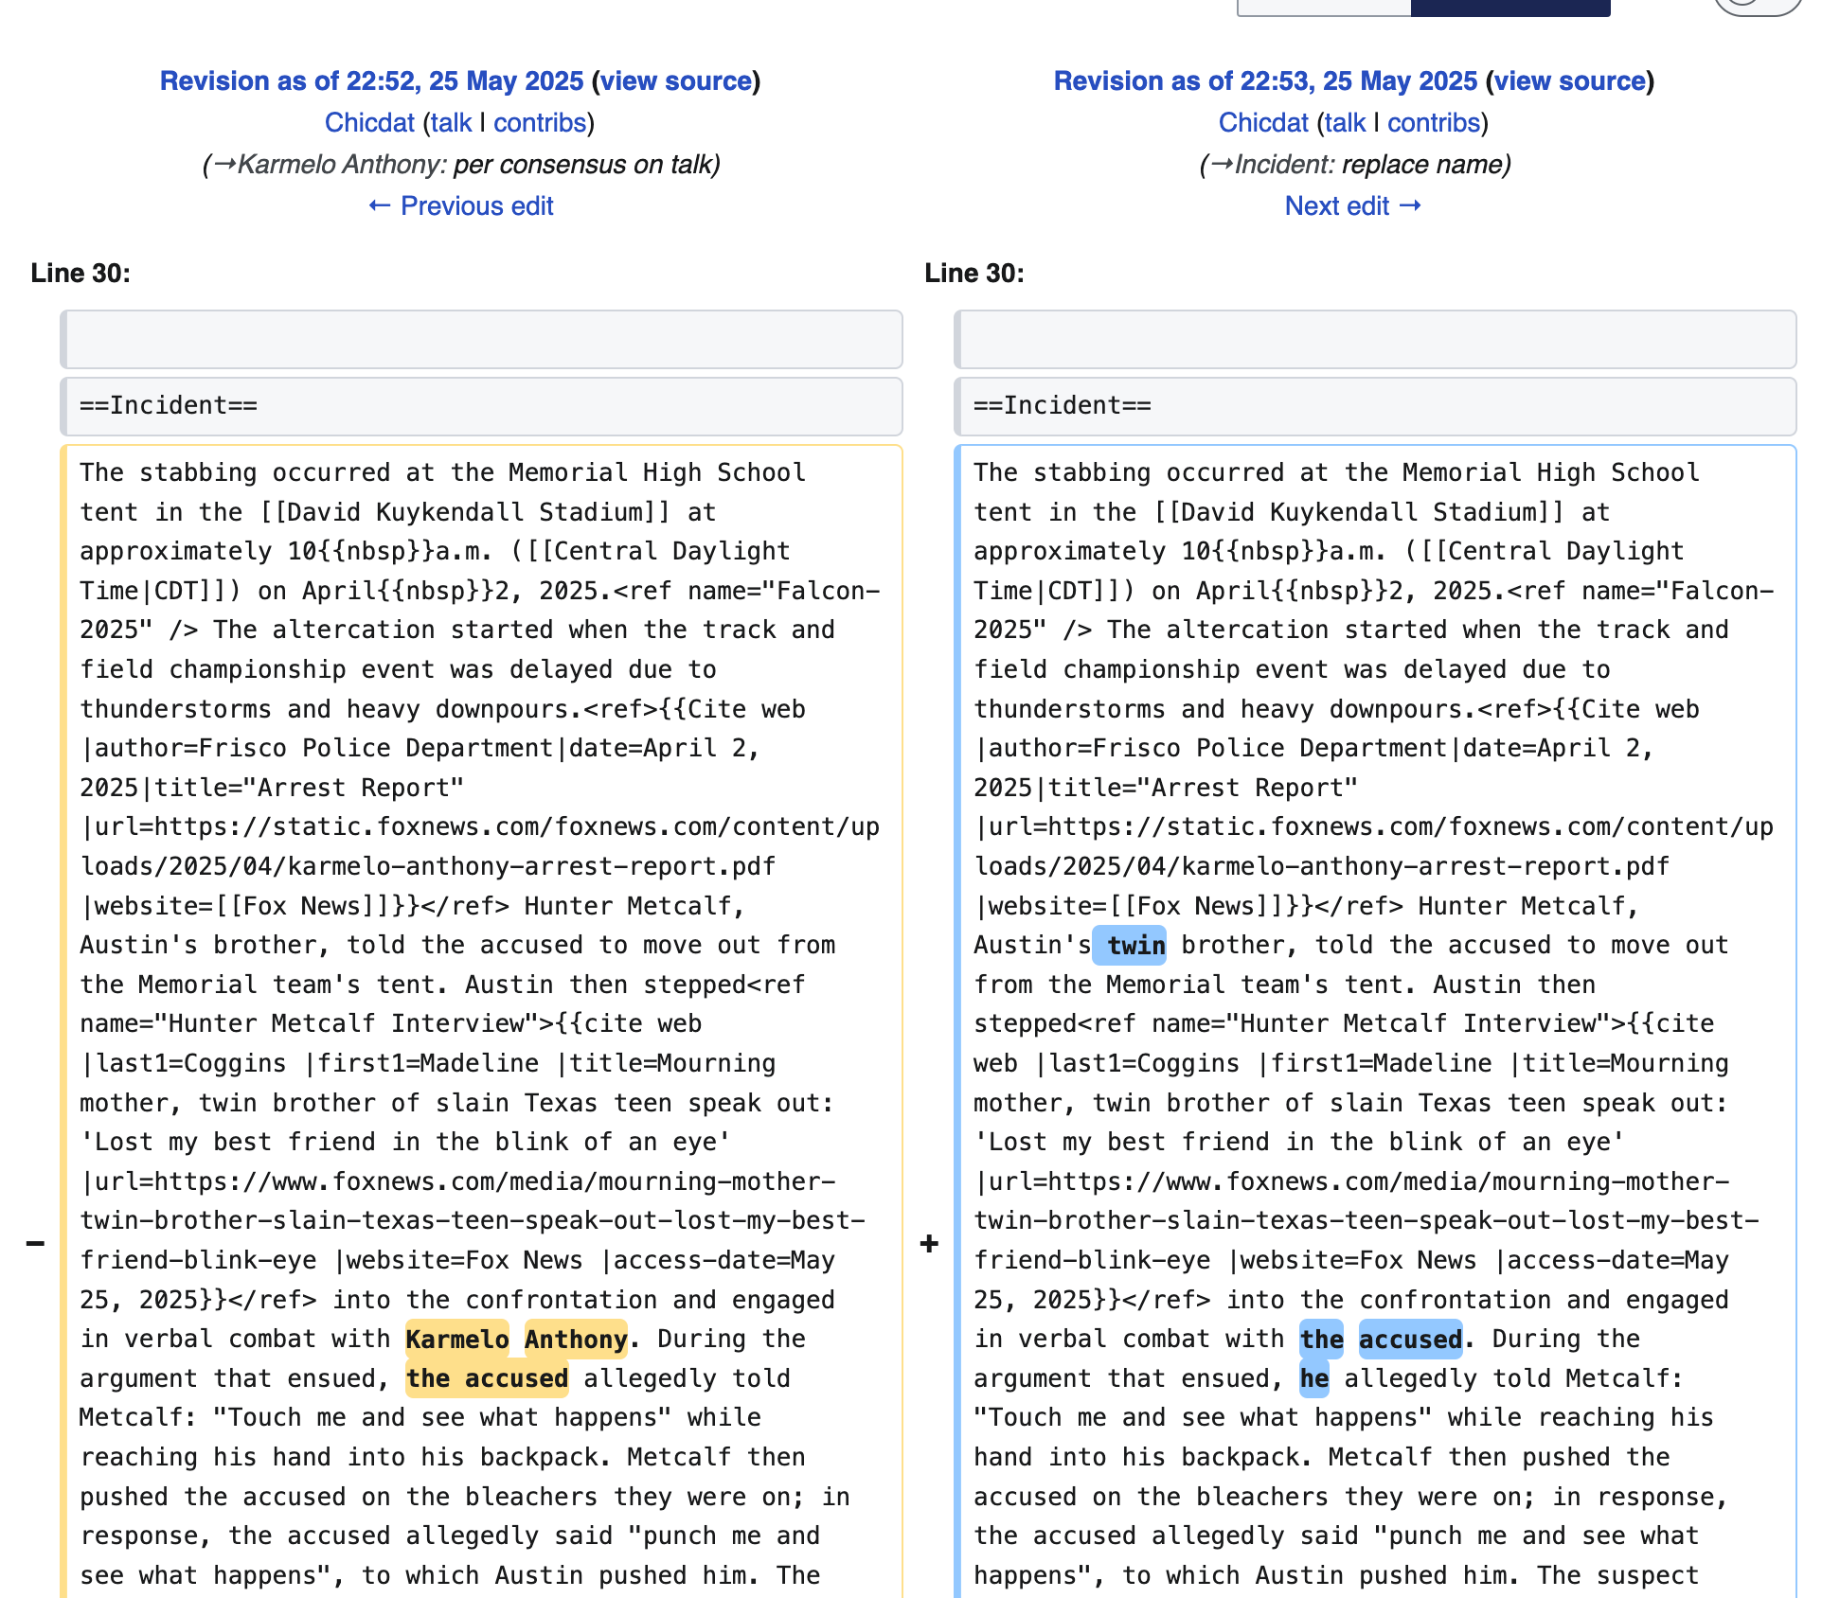Screen dimensions: 1822x1598
Task: Click the dark blue button at the top
Action: coord(1510,8)
